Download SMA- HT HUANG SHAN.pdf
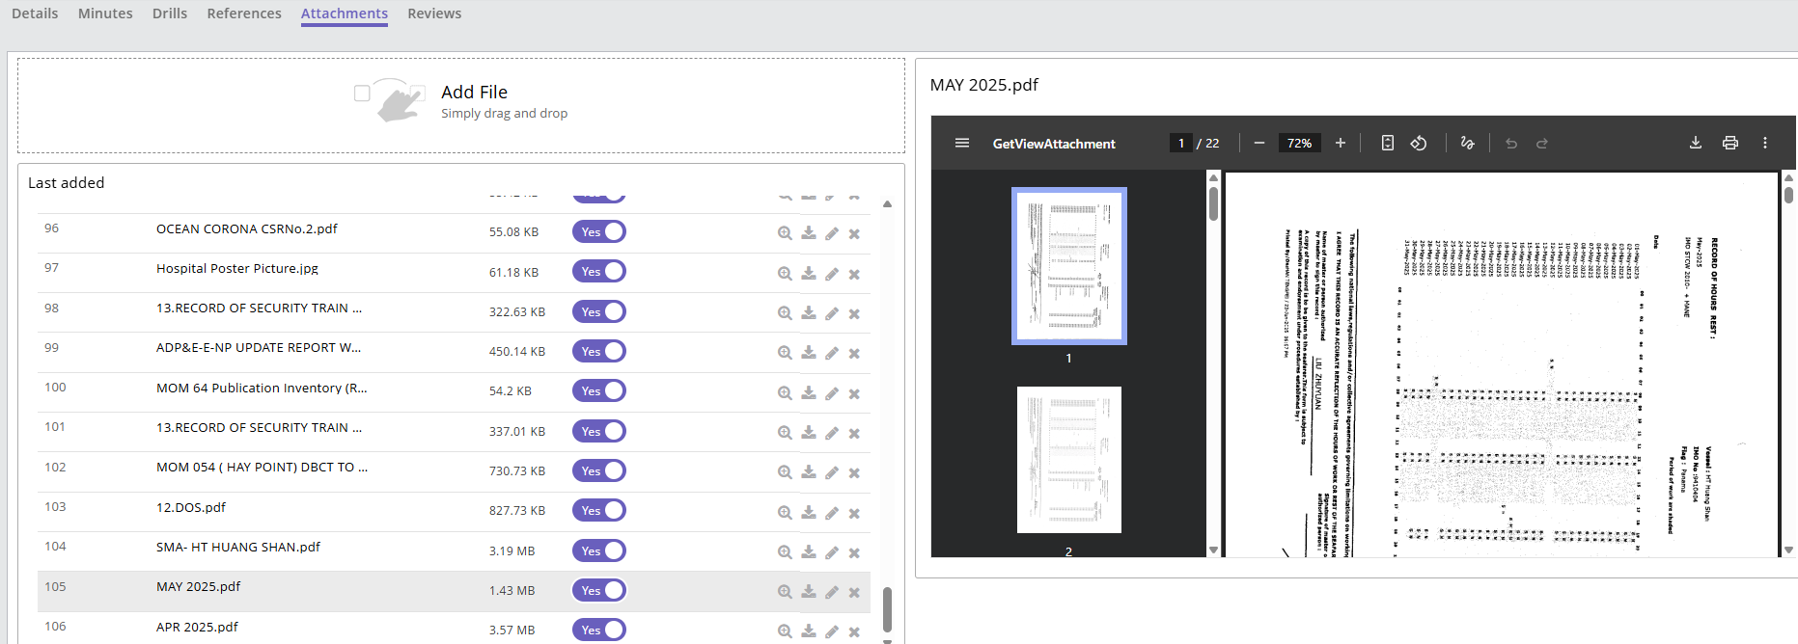 809,552
